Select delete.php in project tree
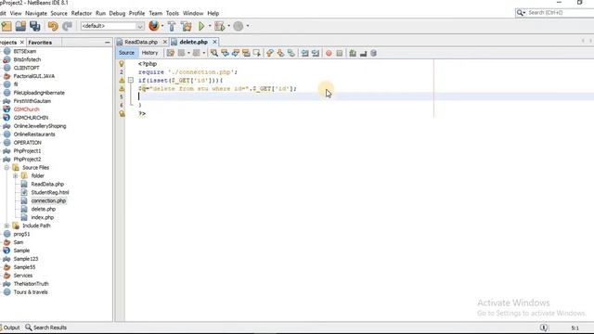The height and width of the screenshot is (334, 594). [44, 209]
